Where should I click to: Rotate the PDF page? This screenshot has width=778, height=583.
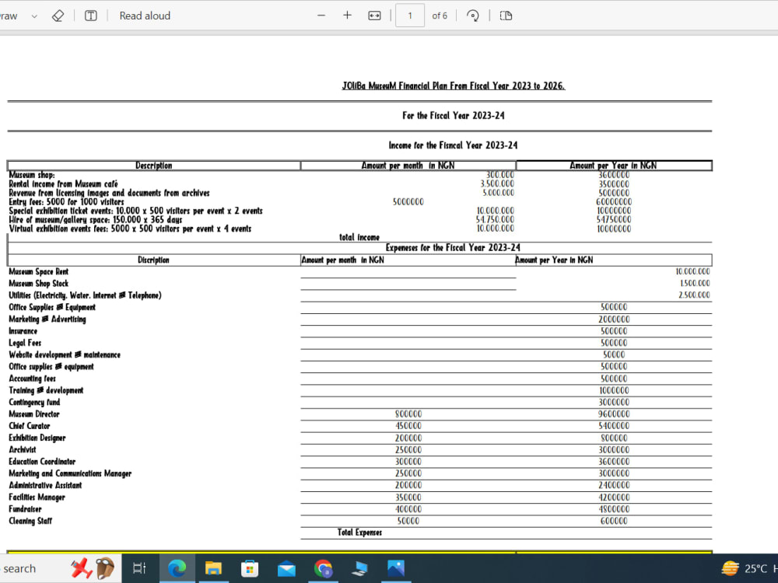click(x=473, y=16)
